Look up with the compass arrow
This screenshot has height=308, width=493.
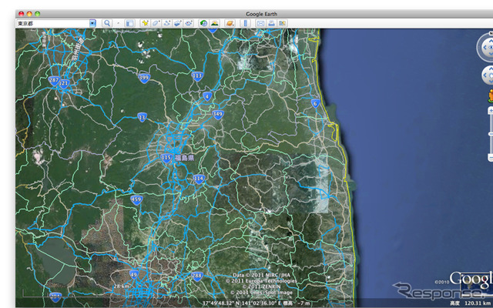[491, 41]
